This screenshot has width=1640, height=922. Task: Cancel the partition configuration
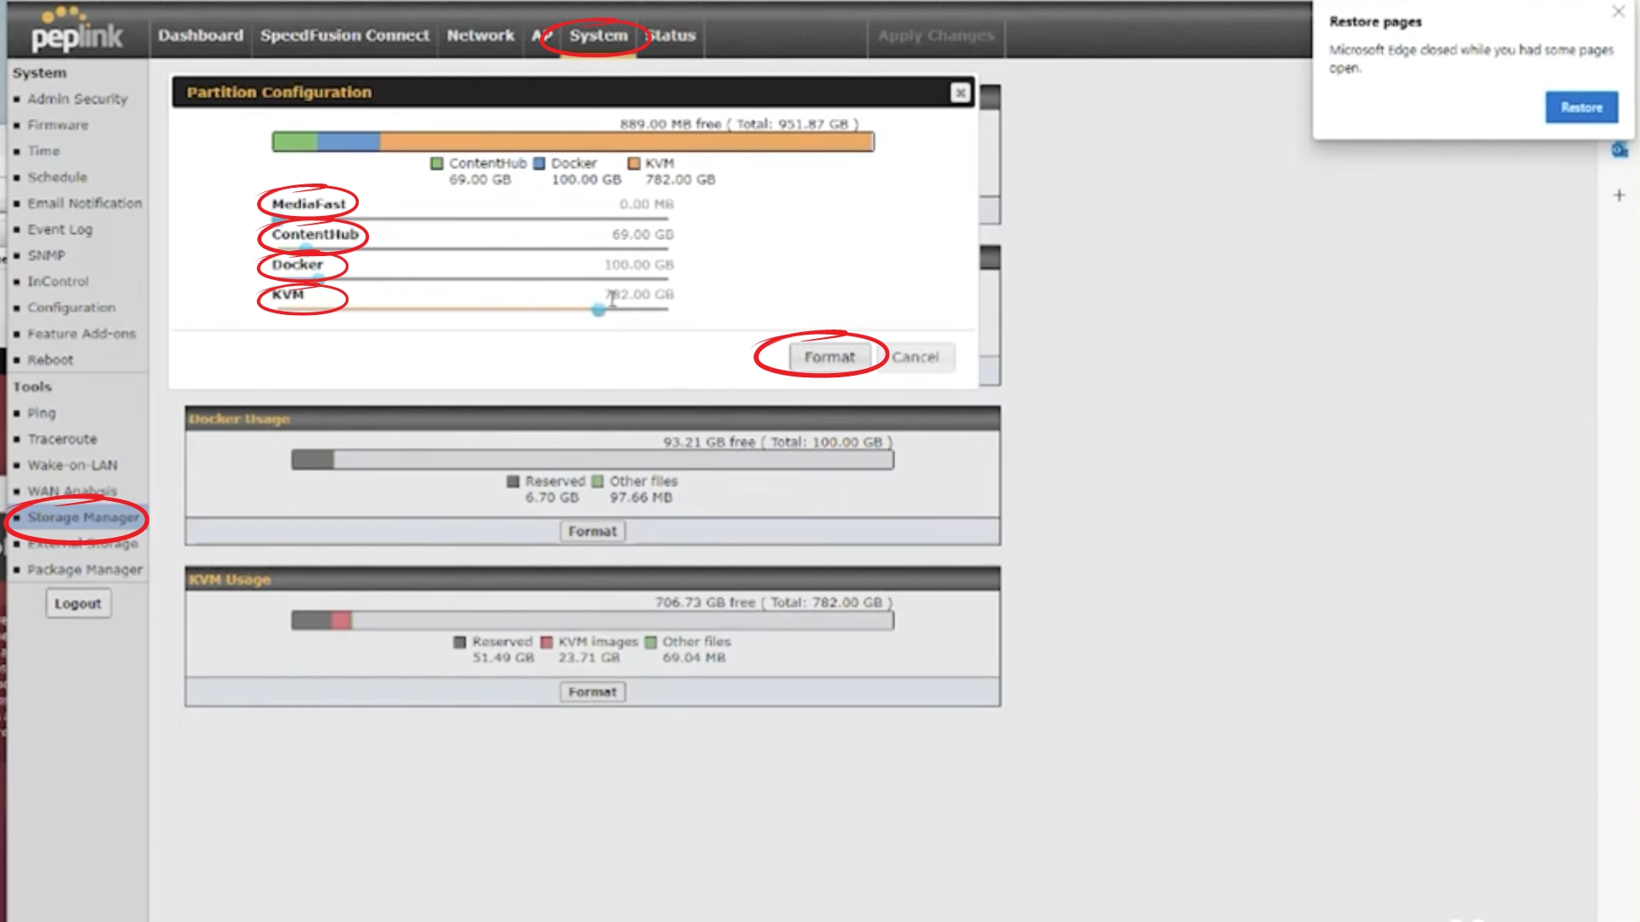click(916, 357)
